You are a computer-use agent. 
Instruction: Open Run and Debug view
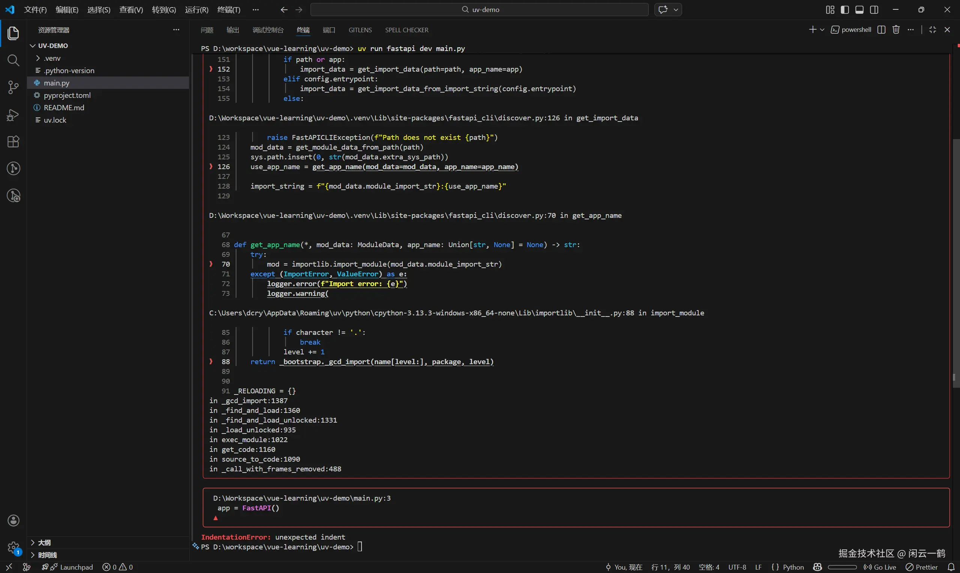tap(13, 115)
